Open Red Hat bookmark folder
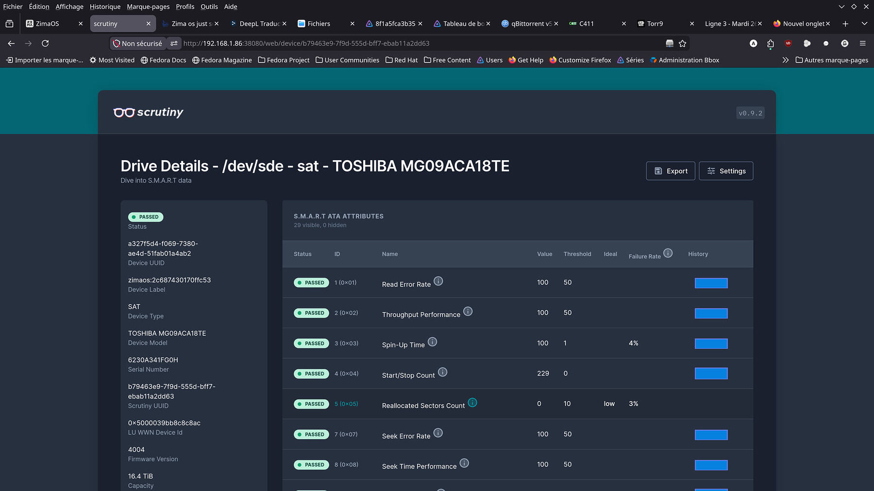 401,60
